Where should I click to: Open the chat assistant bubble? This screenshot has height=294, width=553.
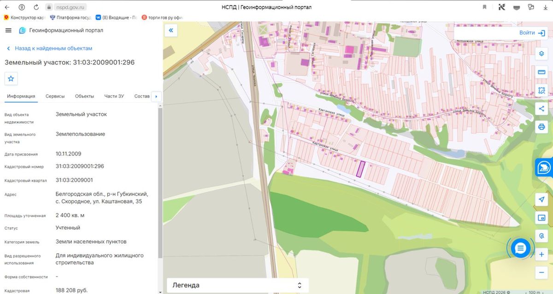521,249
